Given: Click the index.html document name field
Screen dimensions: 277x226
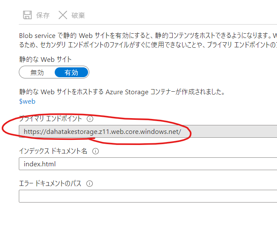Looking at the screenshot, I should (x=148, y=164).
